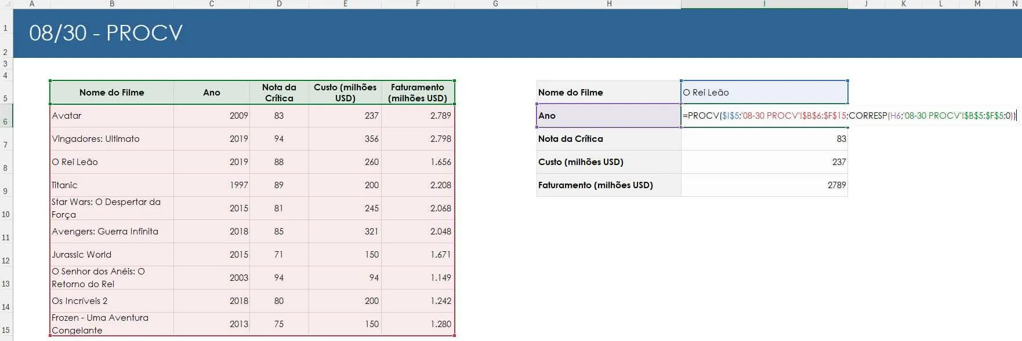Select column I header

point(764,4)
